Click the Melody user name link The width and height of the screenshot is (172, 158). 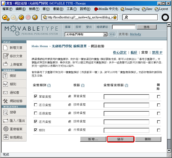(135, 34)
